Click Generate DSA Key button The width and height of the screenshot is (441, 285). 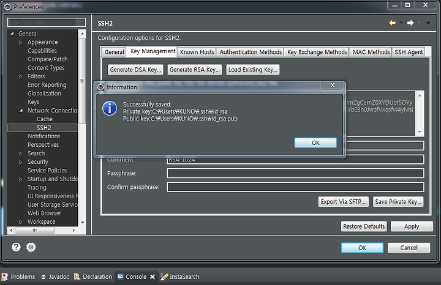pos(135,70)
